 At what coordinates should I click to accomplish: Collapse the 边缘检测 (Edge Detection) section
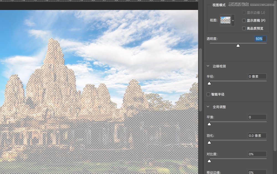click(207, 66)
